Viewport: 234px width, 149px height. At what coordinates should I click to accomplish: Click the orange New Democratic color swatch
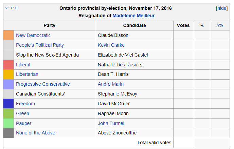(8, 35)
